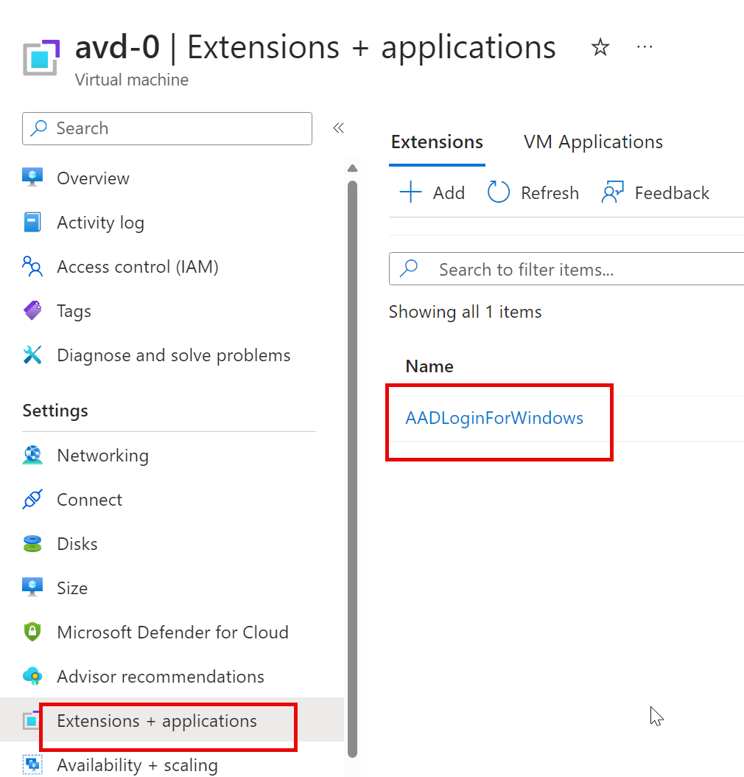Click magnifier icon in filter items box
The width and height of the screenshot is (744, 777).
409,268
